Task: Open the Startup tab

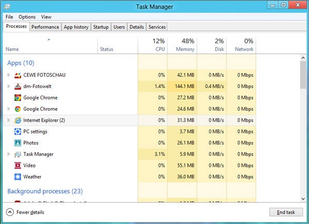Action: coord(101,27)
